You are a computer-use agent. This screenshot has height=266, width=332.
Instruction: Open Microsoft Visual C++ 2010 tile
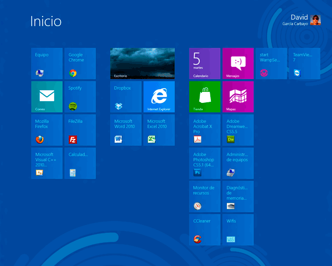pyautogui.click(x=47, y=163)
